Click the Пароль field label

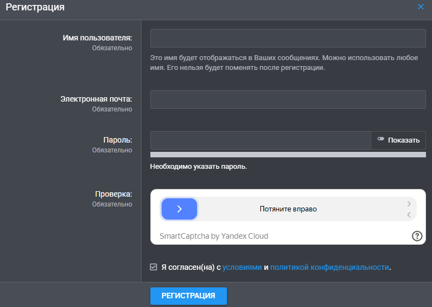[x=118, y=140]
